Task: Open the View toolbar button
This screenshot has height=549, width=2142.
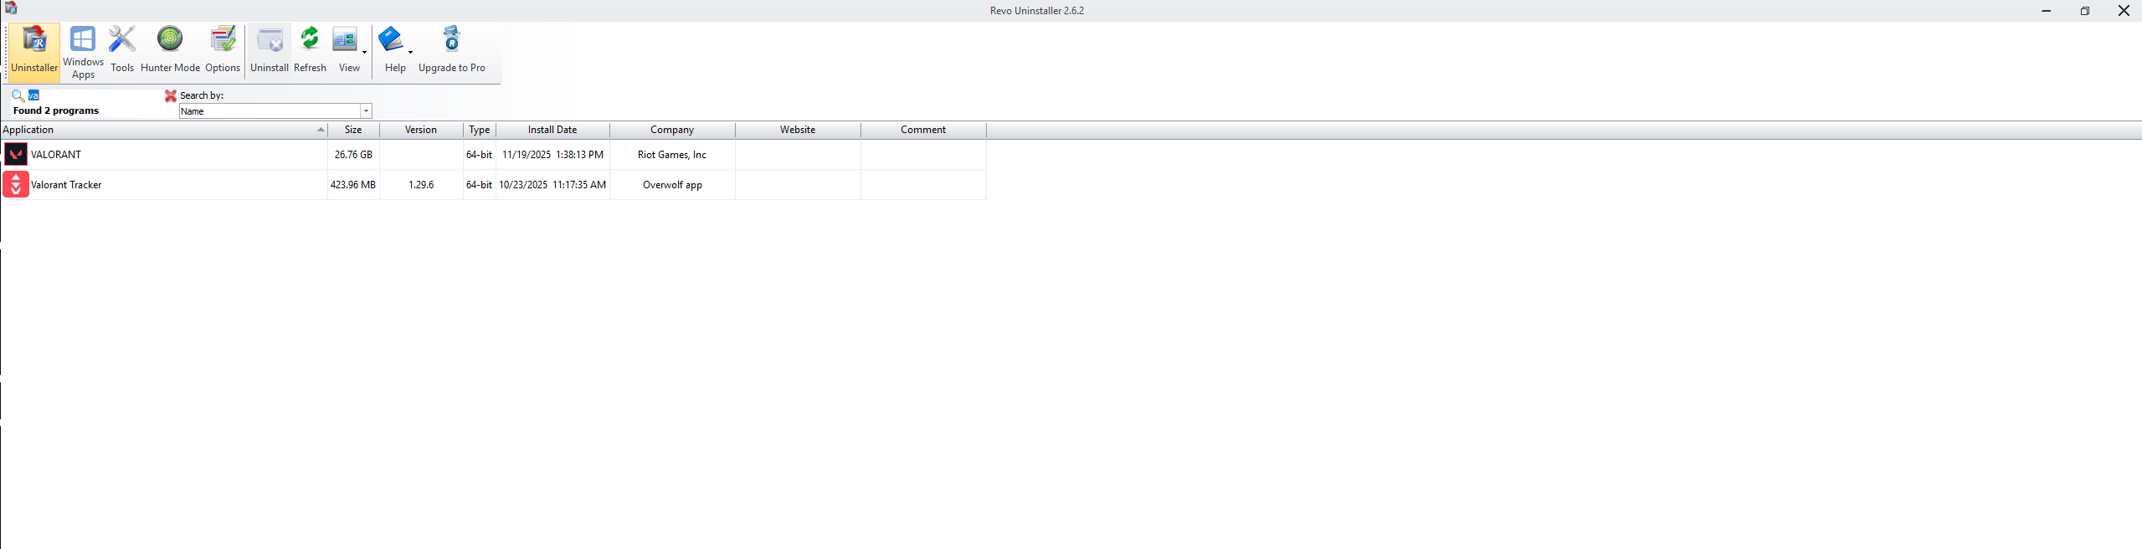Action: [346, 52]
